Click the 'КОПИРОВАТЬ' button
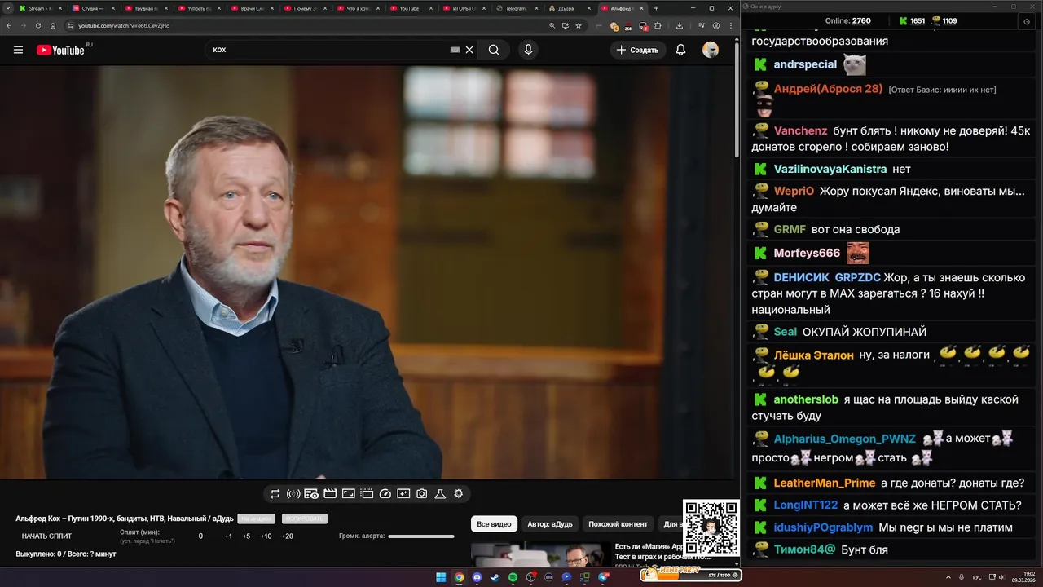 [x=304, y=519]
